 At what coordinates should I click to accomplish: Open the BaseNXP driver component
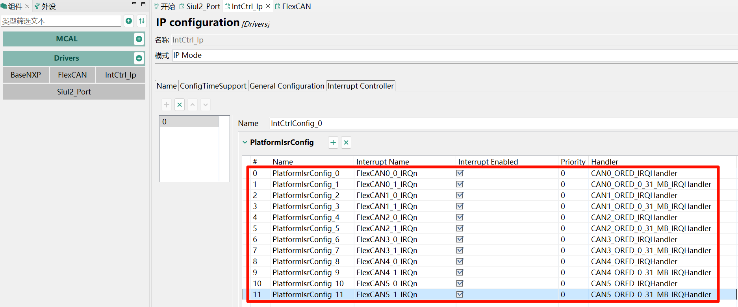[26, 75]
